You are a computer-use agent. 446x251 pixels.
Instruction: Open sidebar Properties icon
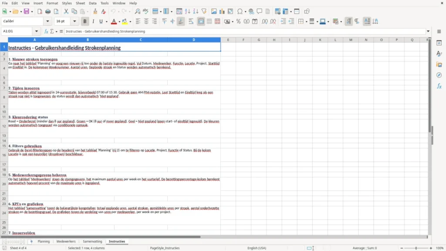[x=439, y=43]
